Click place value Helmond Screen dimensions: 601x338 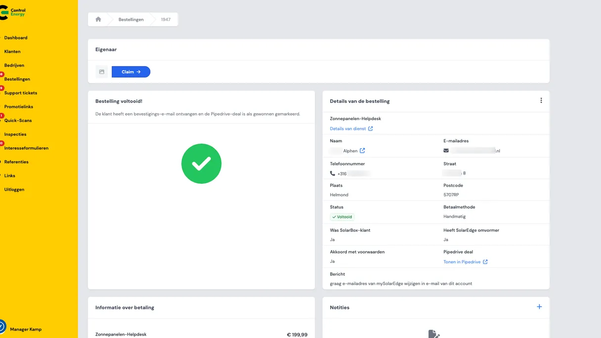pyautogui.click(x=339, y=195)
